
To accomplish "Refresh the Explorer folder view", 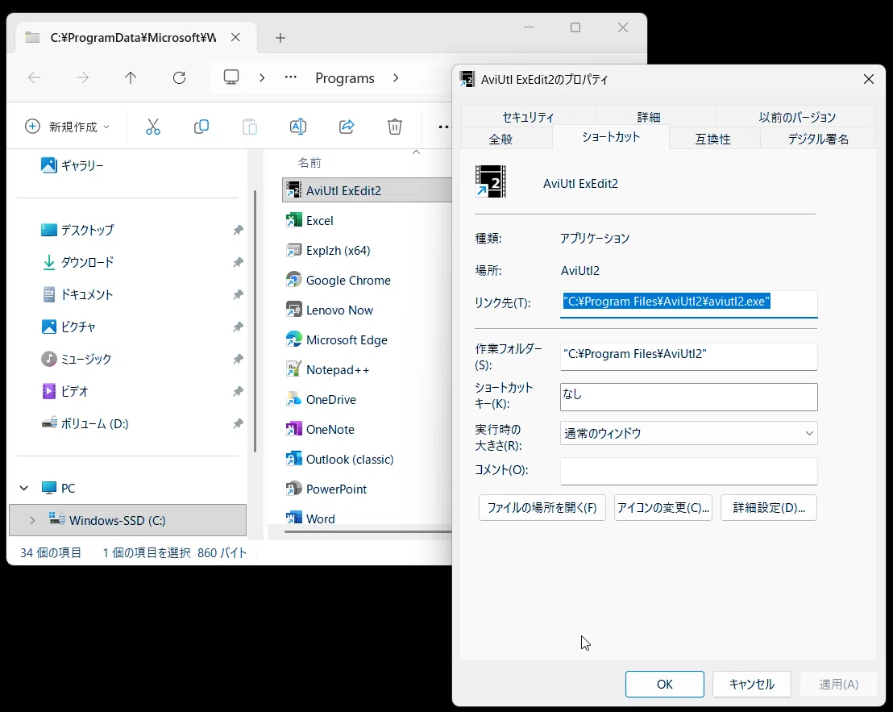I will tap(180, 77).
